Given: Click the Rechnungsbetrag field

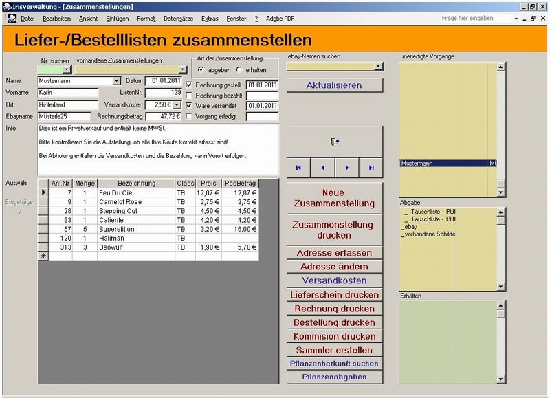Looking at the screenshot, I should click(164, 116).
